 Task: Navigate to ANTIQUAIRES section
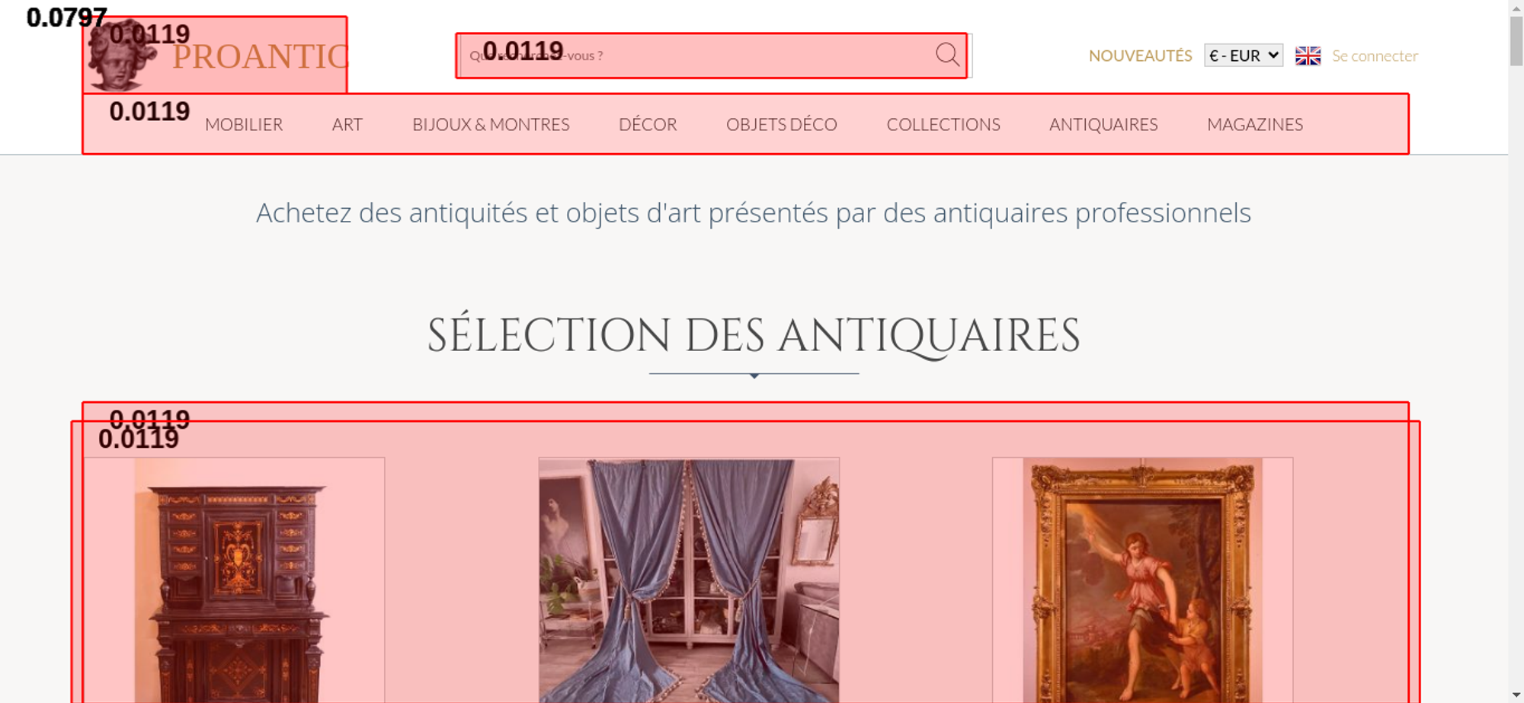point(1103,124)
